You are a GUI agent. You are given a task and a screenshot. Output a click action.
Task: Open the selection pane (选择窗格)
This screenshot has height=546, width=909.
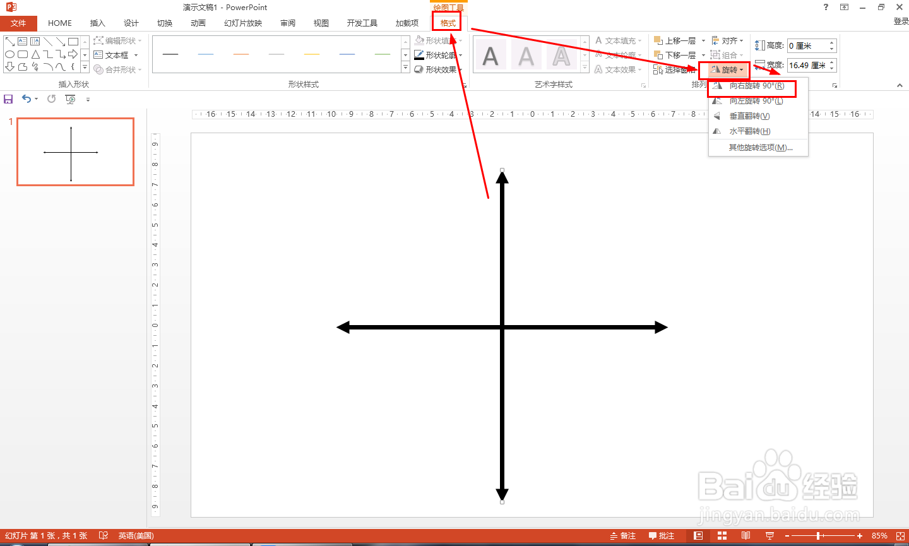tap(674, 70)
